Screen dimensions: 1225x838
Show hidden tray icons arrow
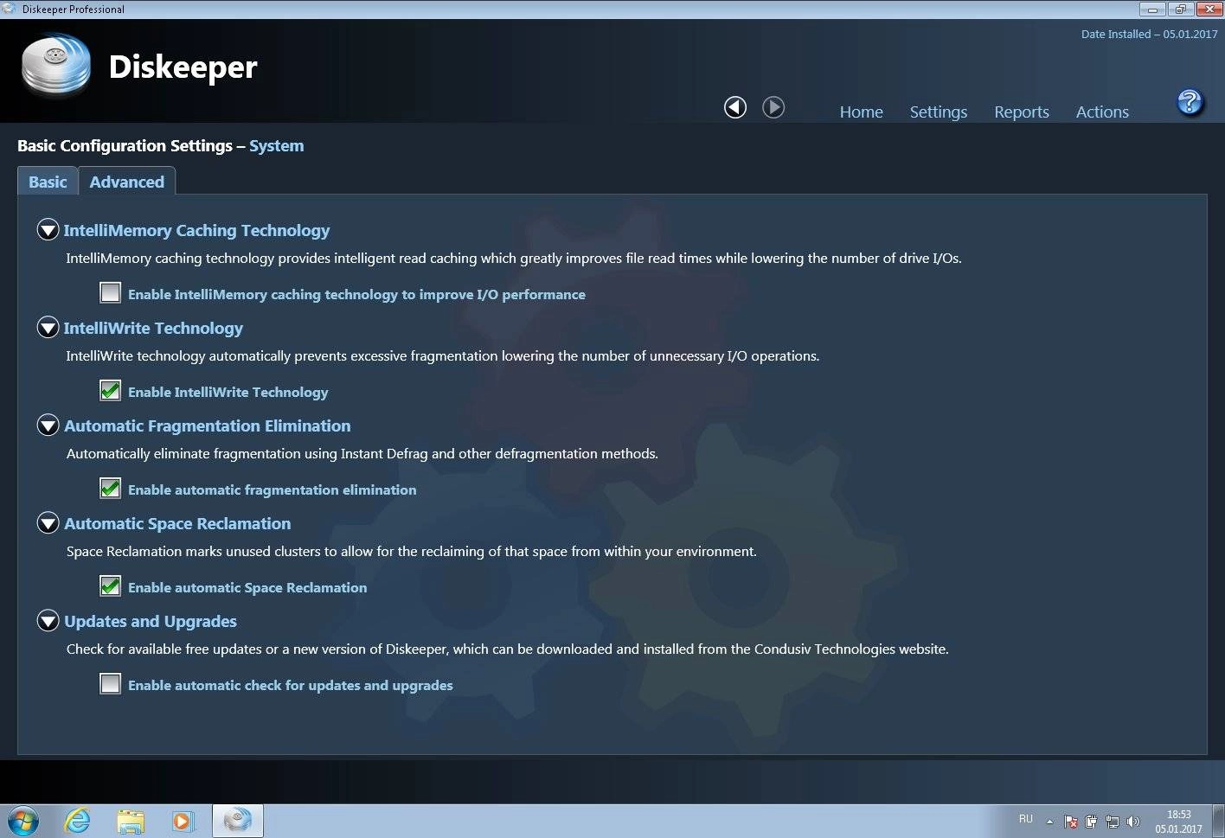[x=1049, y=822]
